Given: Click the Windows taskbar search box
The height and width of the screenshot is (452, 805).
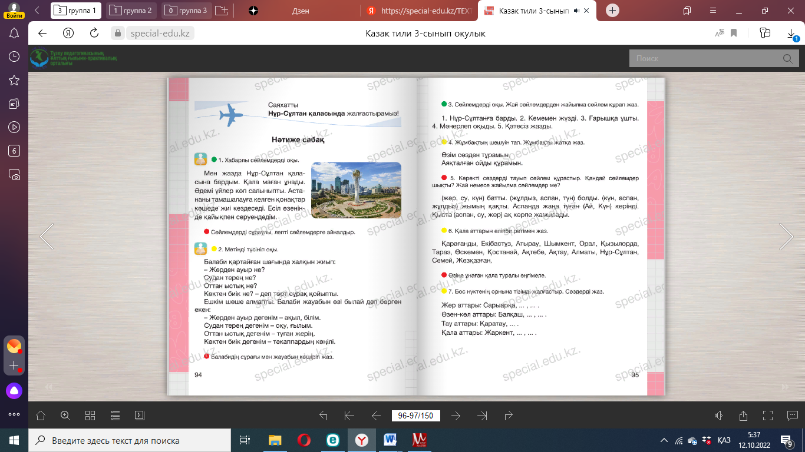Looking at the screenshot, I should [130, 440].
